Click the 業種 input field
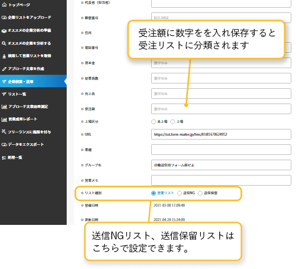The height and width of the screenshot is (269, 298). 221,150
